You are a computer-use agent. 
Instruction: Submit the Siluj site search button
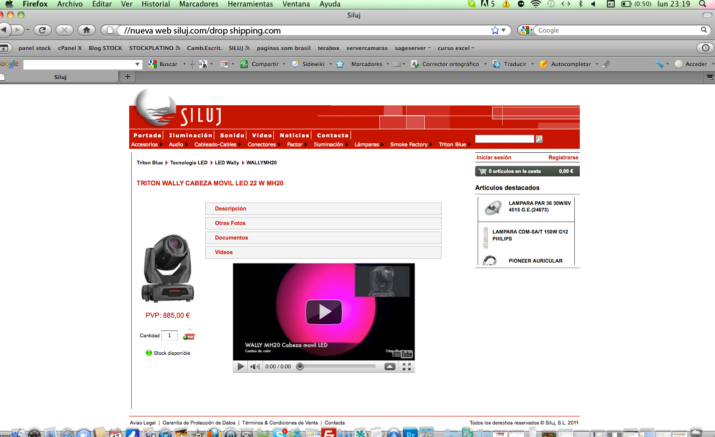click(539, 139)
